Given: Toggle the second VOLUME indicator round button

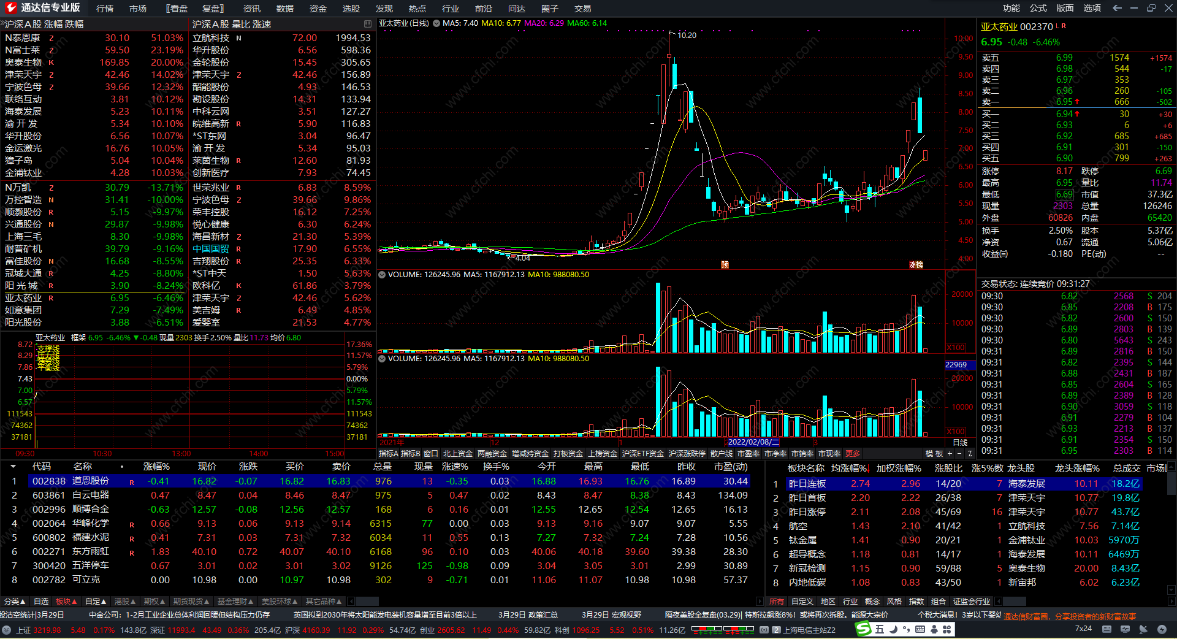Looking at the screenshot, I should pos(382,359).
